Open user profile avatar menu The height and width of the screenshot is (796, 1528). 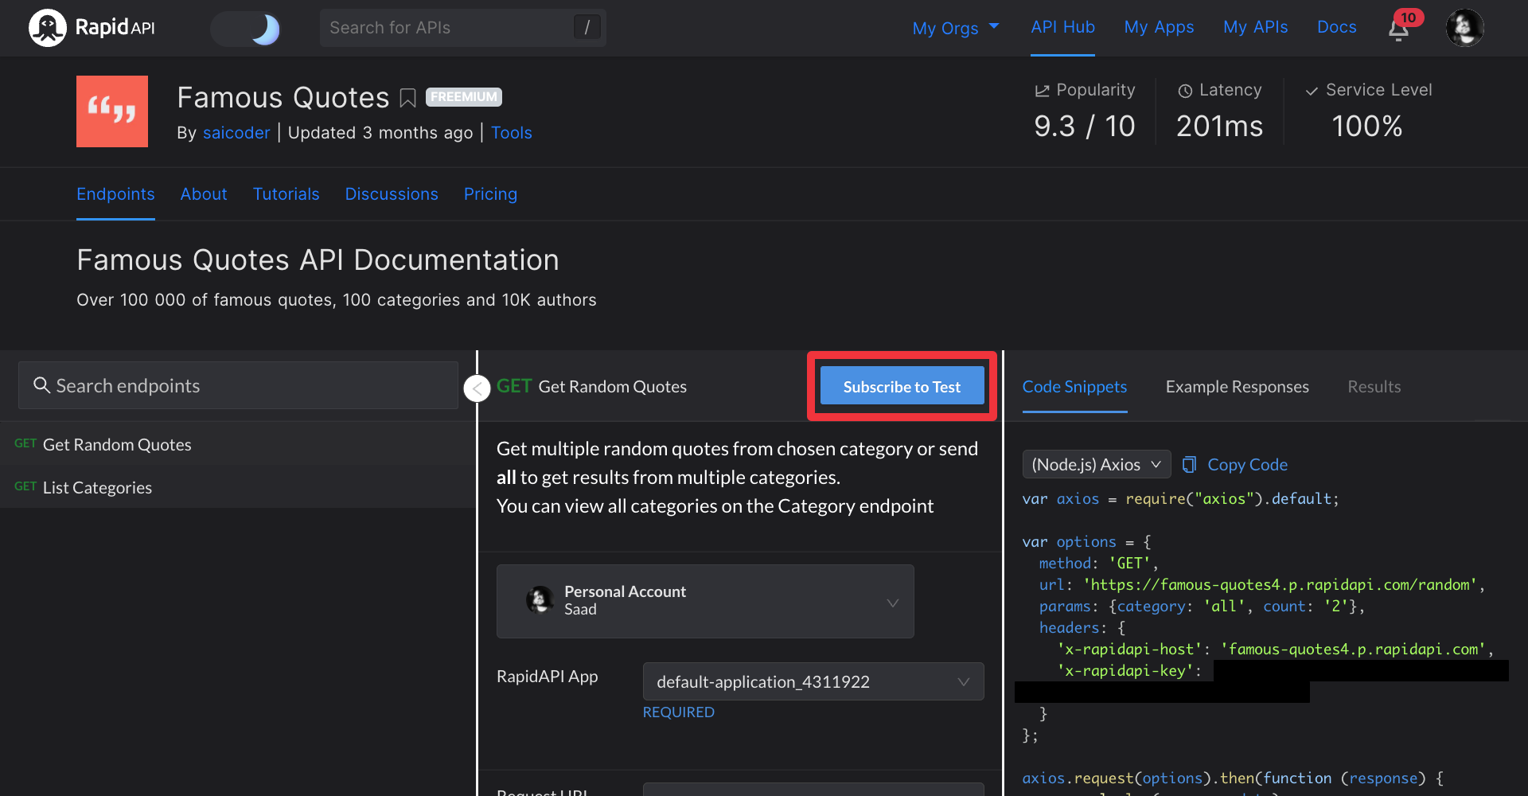1464,28
